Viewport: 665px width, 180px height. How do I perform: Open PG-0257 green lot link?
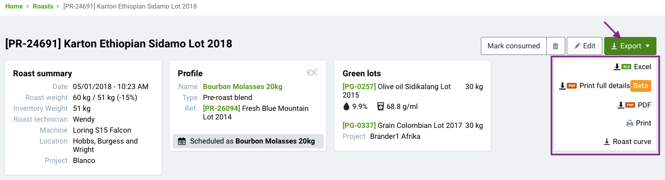359,87
